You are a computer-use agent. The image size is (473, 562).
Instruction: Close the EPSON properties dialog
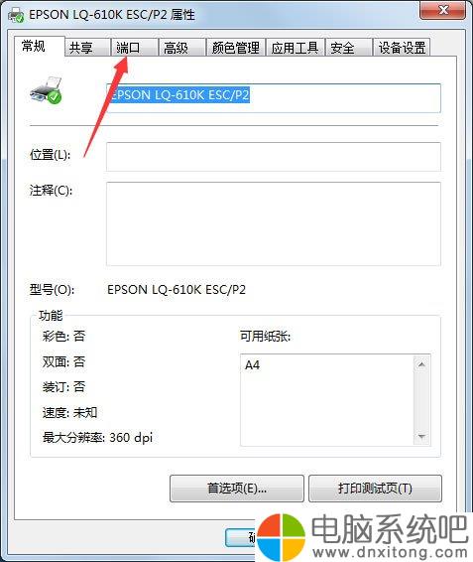pyautogui.click(x=443, y=10)
